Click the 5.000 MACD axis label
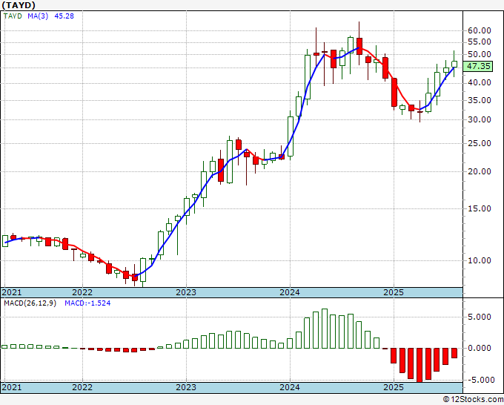Screen dimensions: 504x405 pos(480,317)
